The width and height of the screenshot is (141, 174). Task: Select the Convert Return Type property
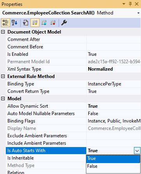point(46,91)
